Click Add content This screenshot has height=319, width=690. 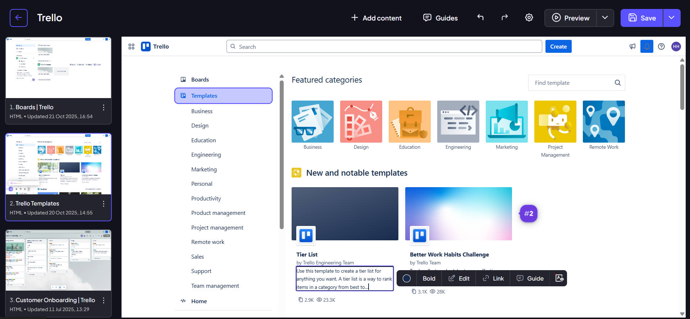click(x=376, y=18)
